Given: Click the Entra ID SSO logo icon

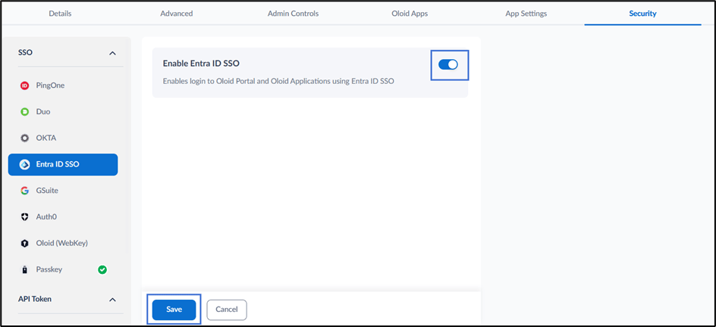Looking at the screenshot, I should [25, 164].
